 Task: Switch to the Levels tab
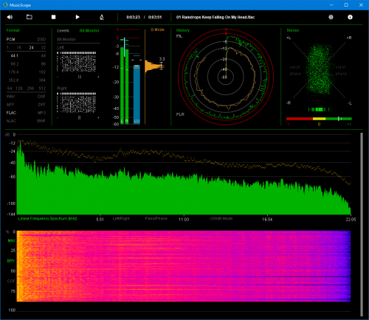pyautogui.click(x=63, y=30)
